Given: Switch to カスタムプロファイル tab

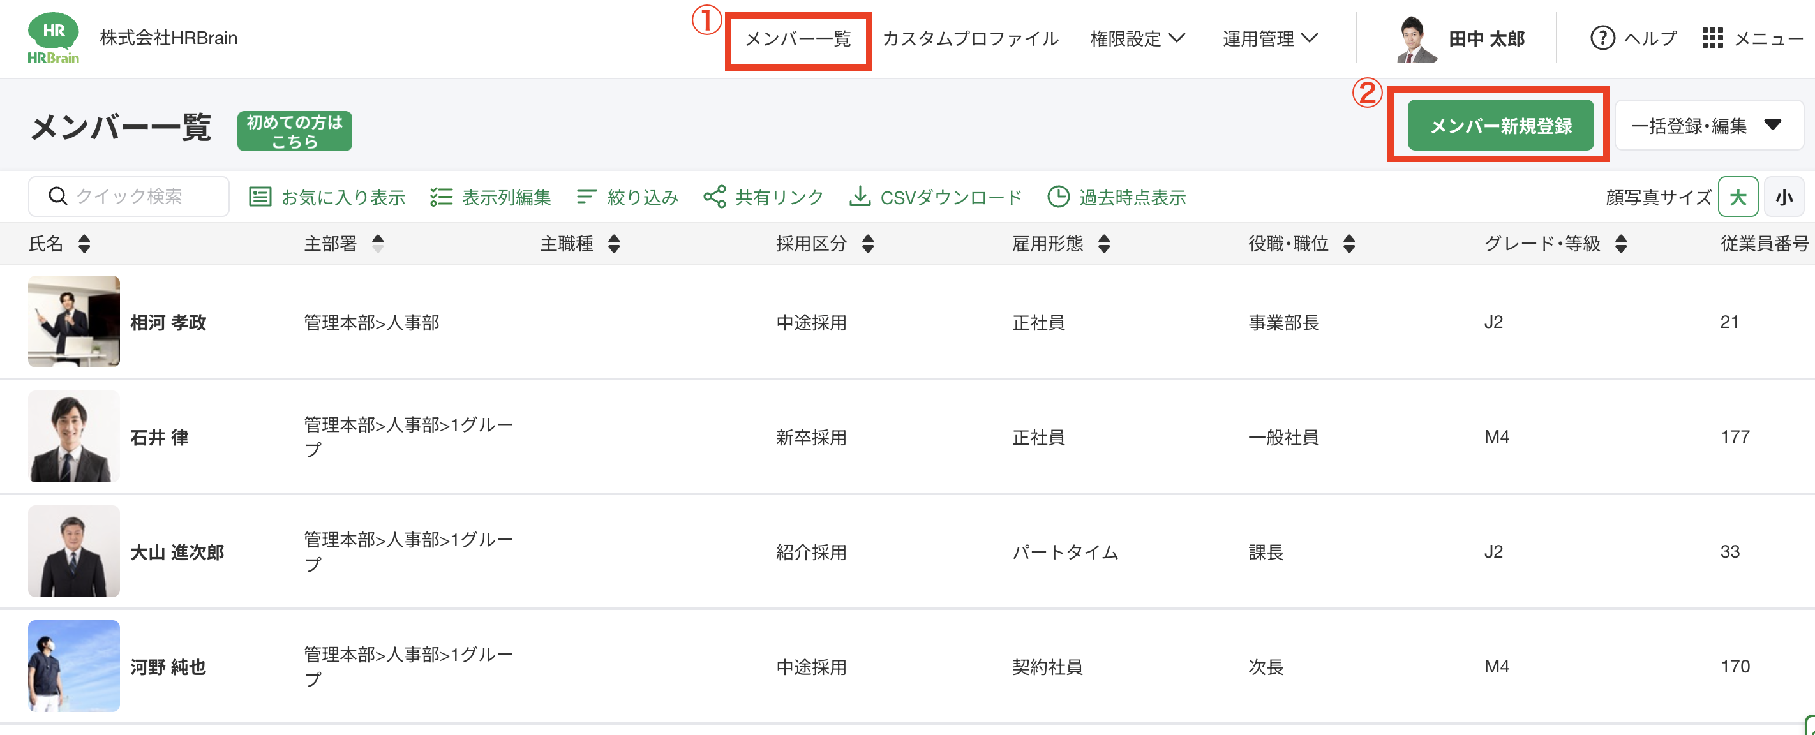Looking at the screenshot, I should tap(970, 39).
